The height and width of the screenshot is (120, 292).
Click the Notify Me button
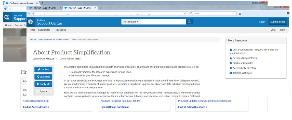pos(43,84)
